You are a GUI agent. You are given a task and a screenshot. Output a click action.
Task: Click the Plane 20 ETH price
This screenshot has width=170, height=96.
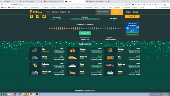[x=82, y=74]
